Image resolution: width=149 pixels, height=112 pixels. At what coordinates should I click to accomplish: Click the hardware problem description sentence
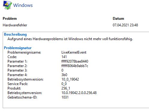point(70,39)
